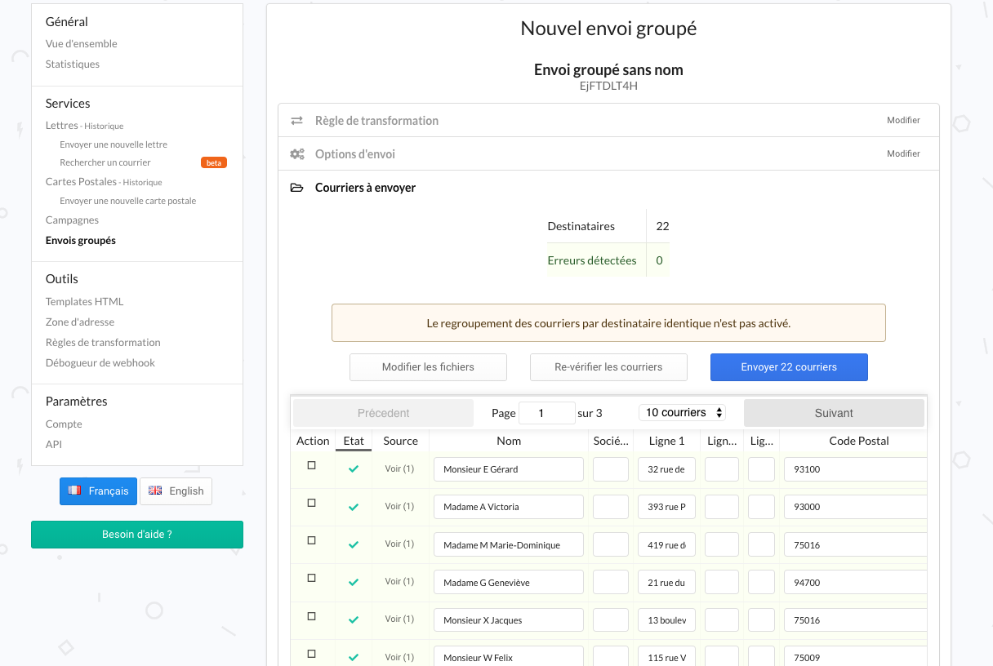This screenshot has height=666, width=993.
Task: Open API under Paramètres
Action: point(54,445)
